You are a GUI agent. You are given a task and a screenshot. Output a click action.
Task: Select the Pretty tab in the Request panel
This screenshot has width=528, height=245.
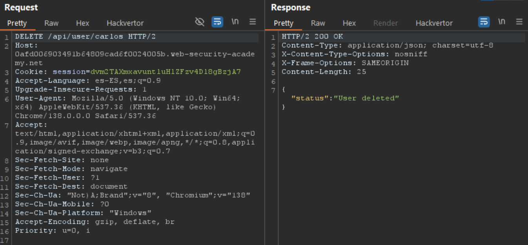17,23
